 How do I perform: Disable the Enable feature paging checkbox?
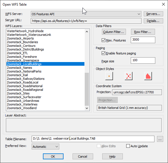[103, 53]
